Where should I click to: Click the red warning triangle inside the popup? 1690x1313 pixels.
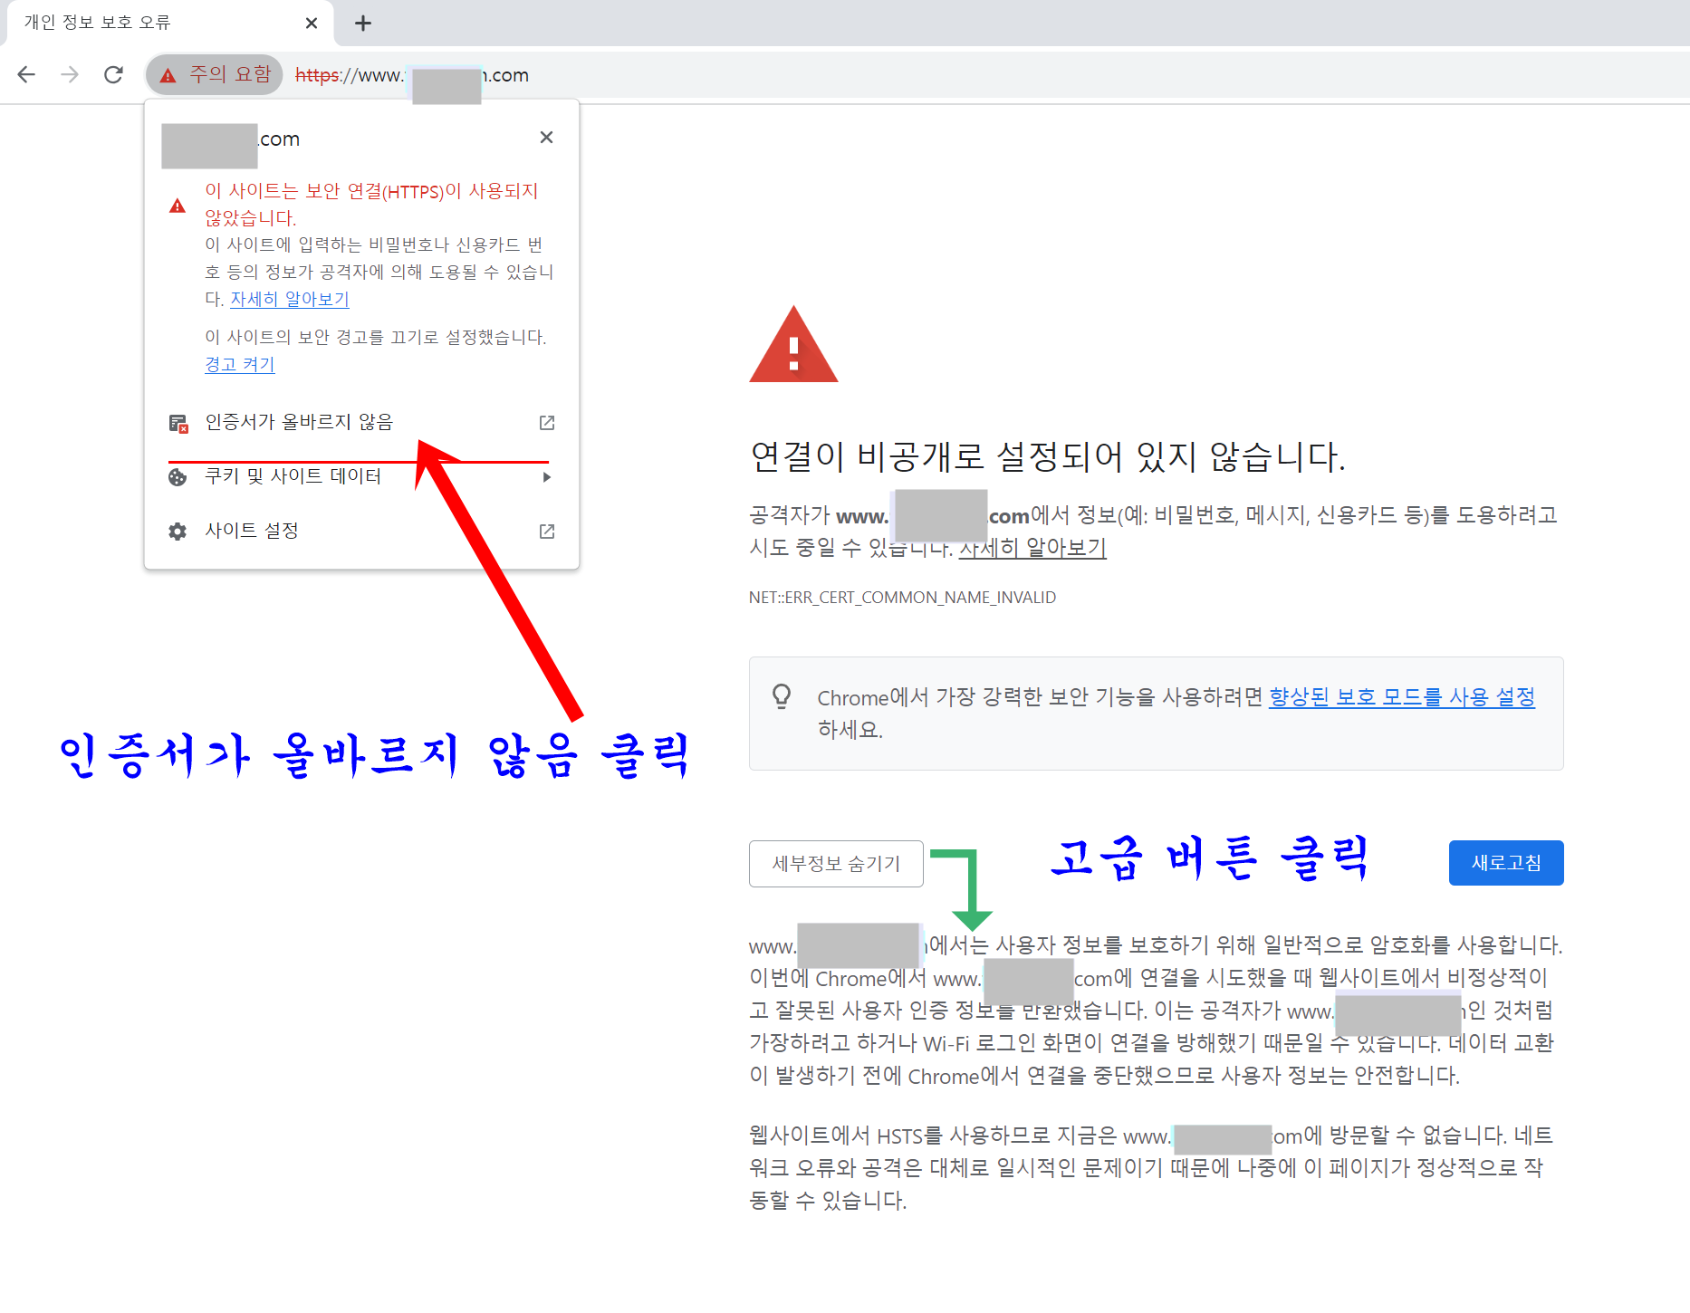178,205
